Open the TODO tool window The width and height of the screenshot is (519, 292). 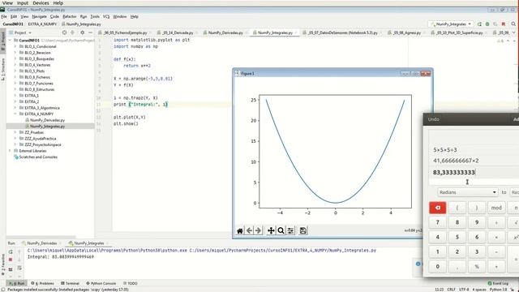(130, 283)
